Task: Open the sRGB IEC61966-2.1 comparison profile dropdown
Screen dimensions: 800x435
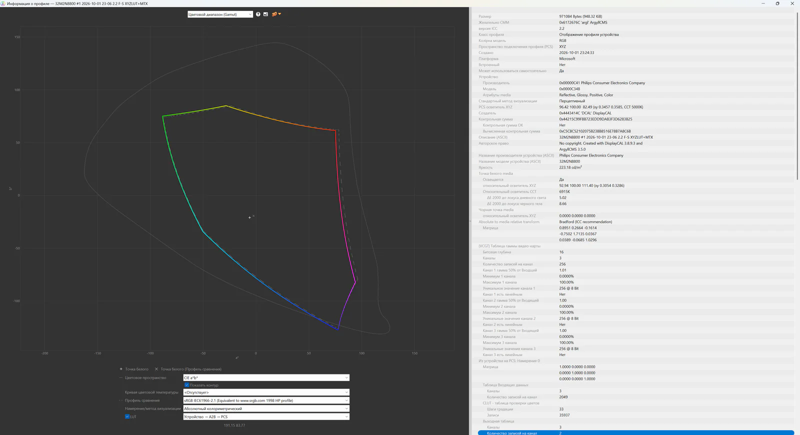Action: pyautogui.click(x=266, y=400)
